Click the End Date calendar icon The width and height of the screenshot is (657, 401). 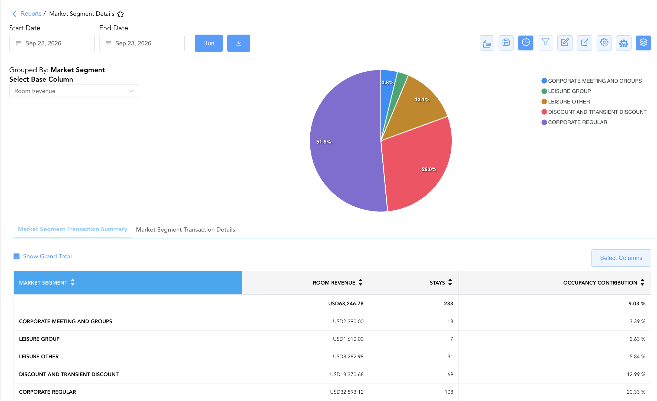109,44
